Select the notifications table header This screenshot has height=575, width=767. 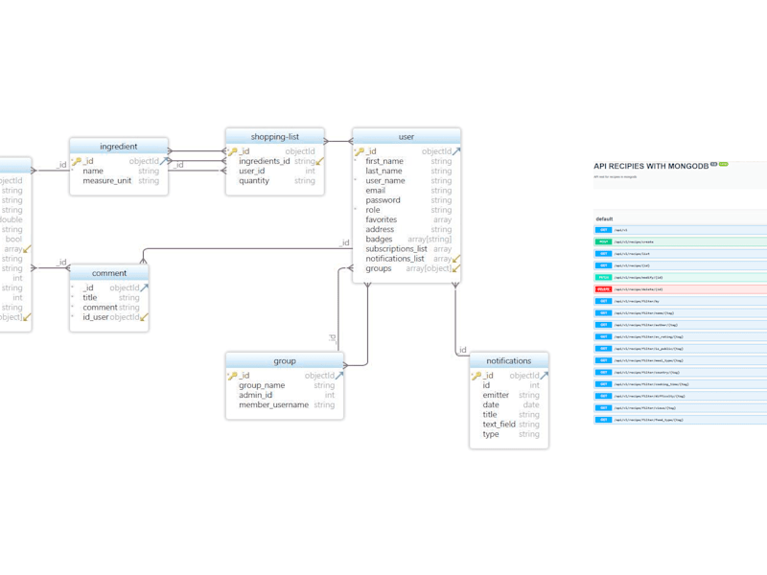click(509, 361)
